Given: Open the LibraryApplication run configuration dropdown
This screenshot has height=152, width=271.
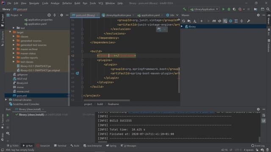Looking at the screenshot, I should click(x=204, y=9).
